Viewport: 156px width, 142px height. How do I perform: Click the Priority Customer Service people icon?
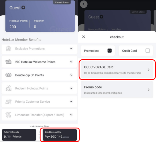8,101
